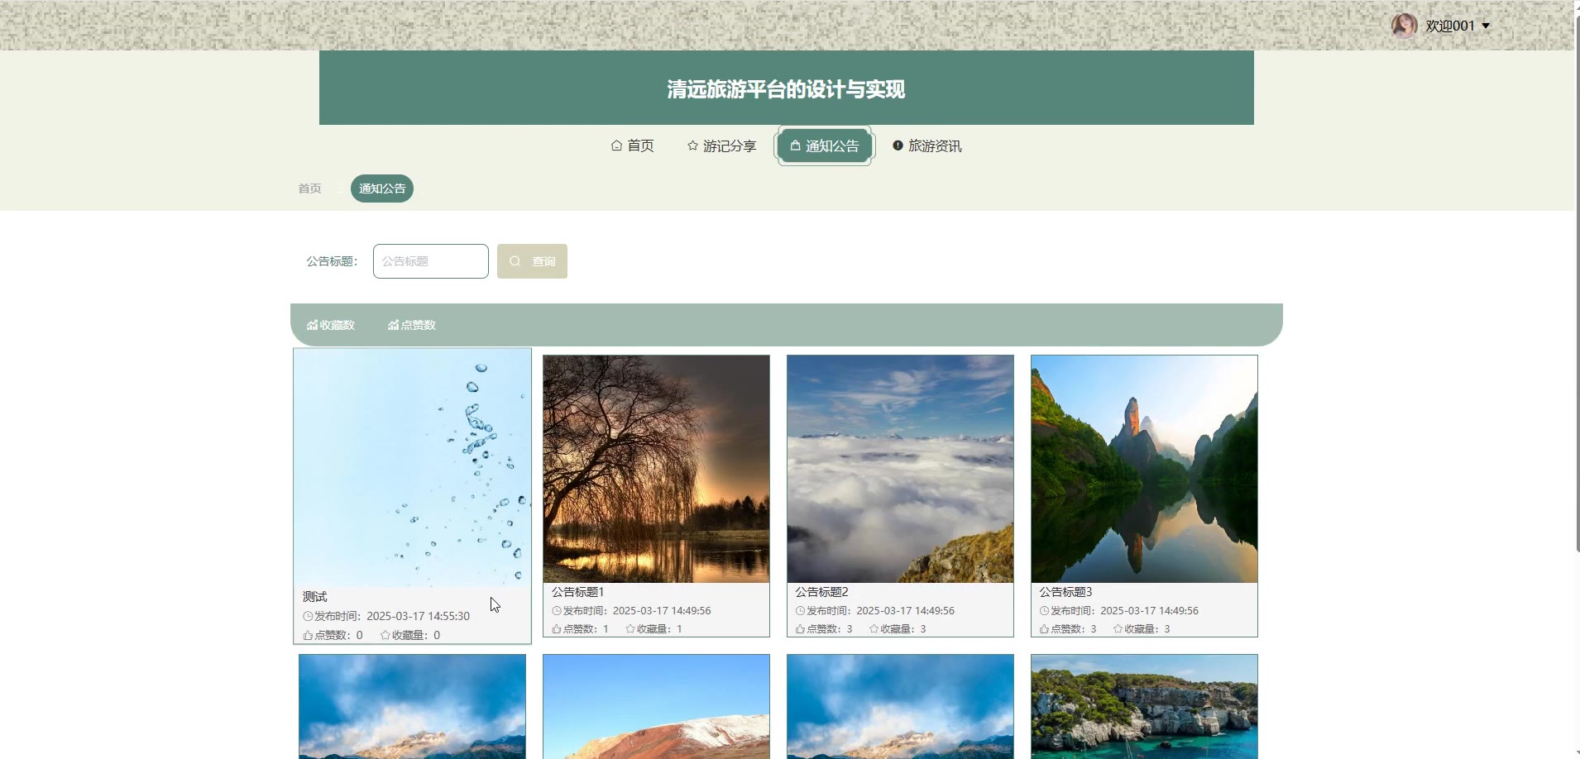Click the 公告标题1 title text
Viewport: 1580px width, 759px height.
tap(578, 592)
